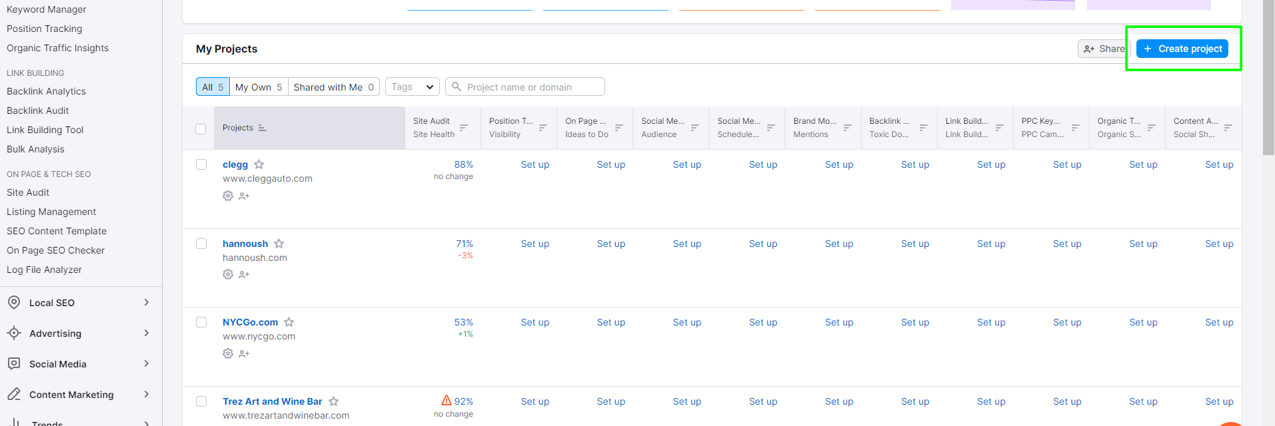Star the Trez Art and Wine Bar project
The height and width of the screenshot is (426, 1275).
click(x=334, y=401)
